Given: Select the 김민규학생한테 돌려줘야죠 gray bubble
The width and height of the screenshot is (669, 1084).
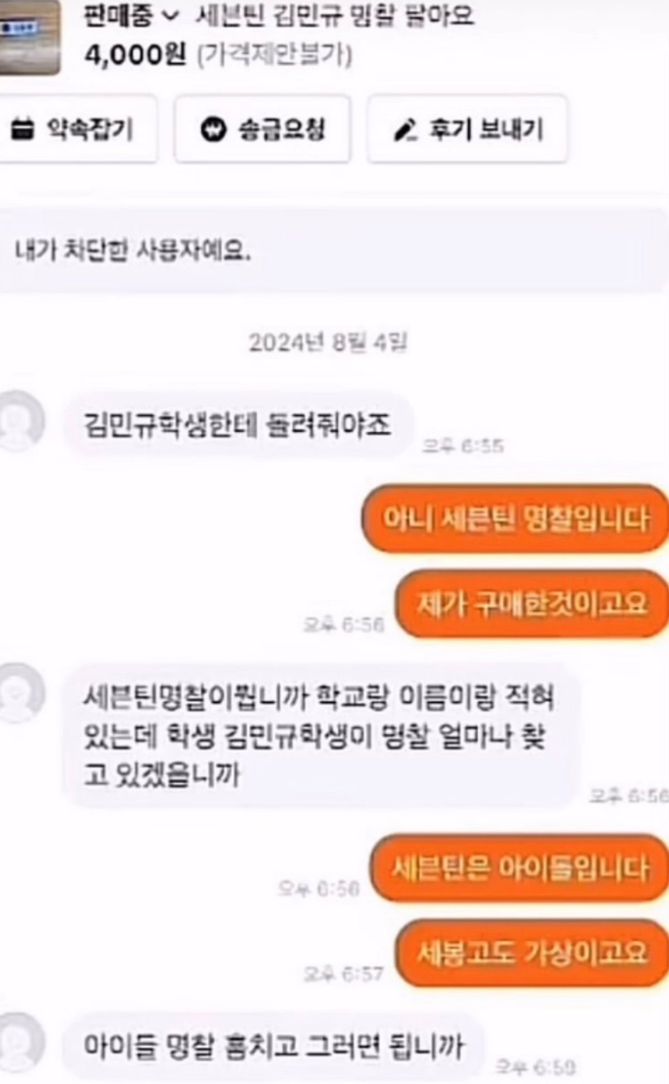Looking at the screenshot, I should click(x=238, y=425).
